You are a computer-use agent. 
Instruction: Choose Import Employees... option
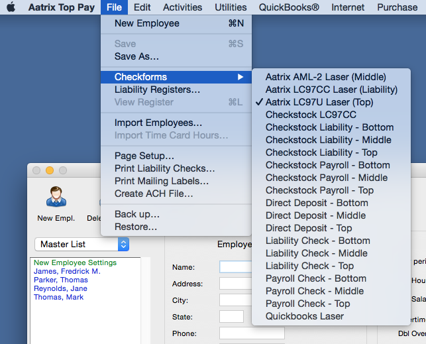click(x=176, y=123)
